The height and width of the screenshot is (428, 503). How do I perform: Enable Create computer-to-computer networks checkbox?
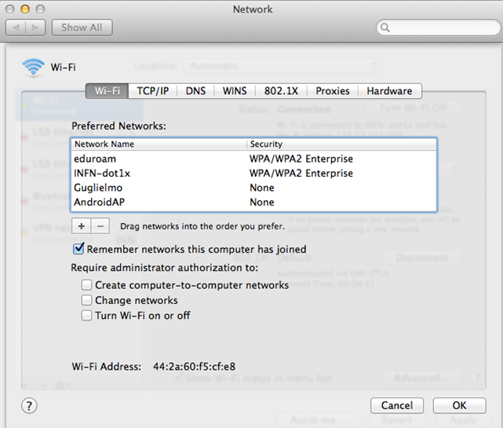(86, 285)
